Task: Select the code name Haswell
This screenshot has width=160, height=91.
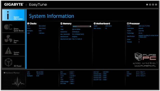Action: click(x=141, y=28)
